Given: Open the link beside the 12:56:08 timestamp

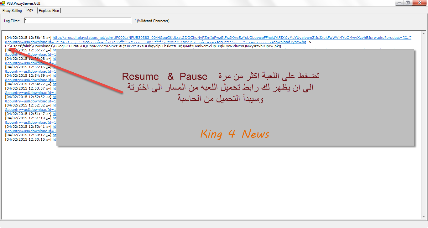Looking at the screenshot, I should click(x=54, y=59).
